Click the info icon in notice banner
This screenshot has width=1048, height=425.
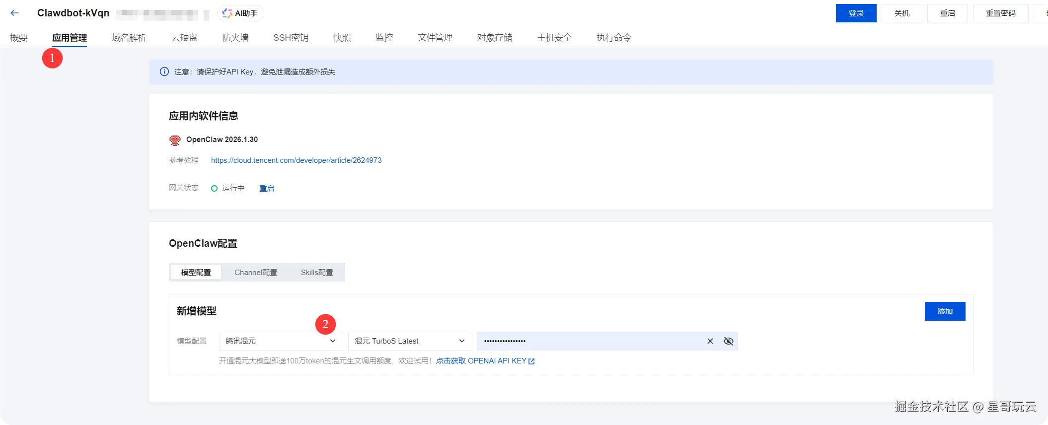[x=164, y=71]
